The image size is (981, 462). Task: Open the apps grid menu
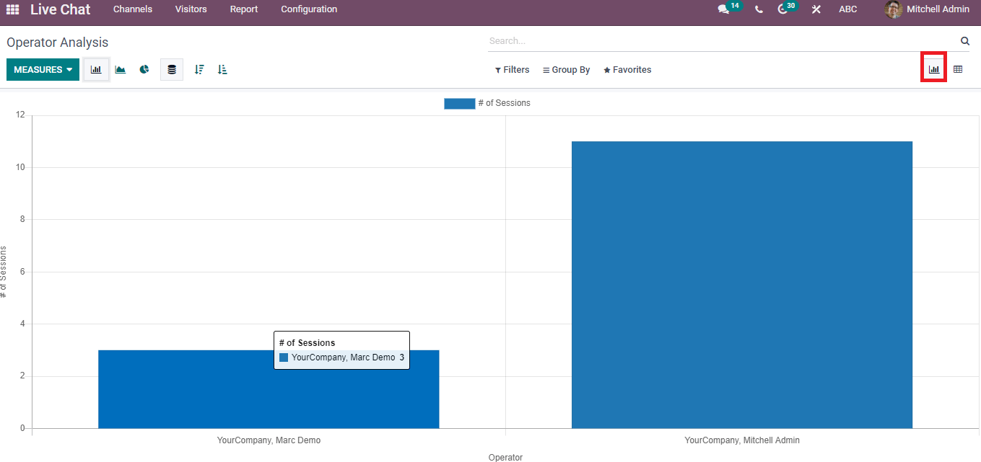point(13,9)
